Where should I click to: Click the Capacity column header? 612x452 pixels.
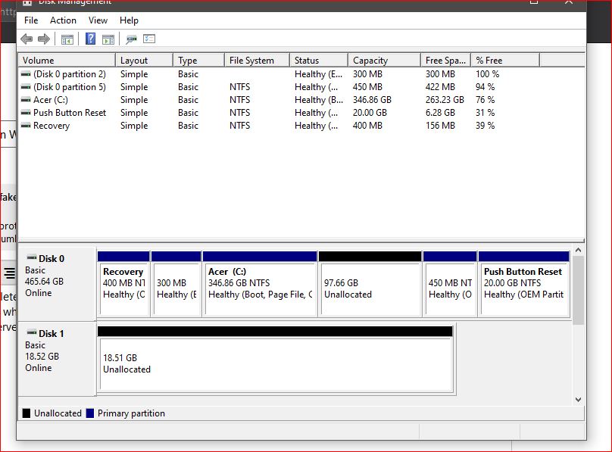coord(371,59)
